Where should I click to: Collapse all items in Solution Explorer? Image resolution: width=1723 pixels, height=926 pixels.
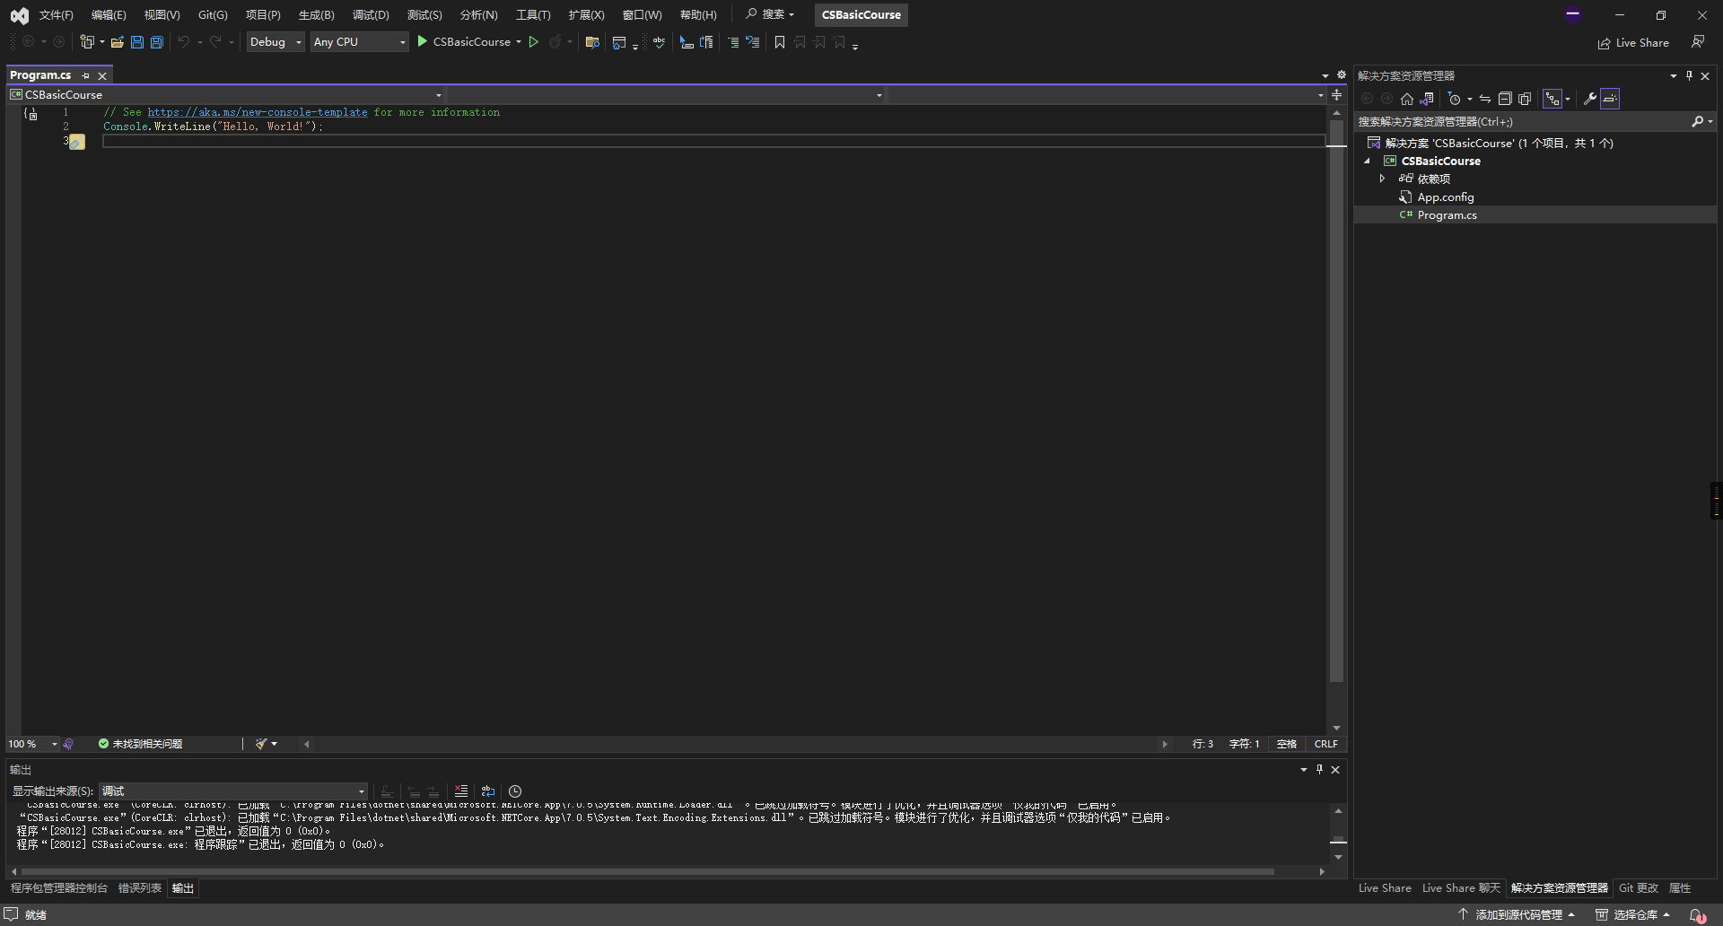1505,99
